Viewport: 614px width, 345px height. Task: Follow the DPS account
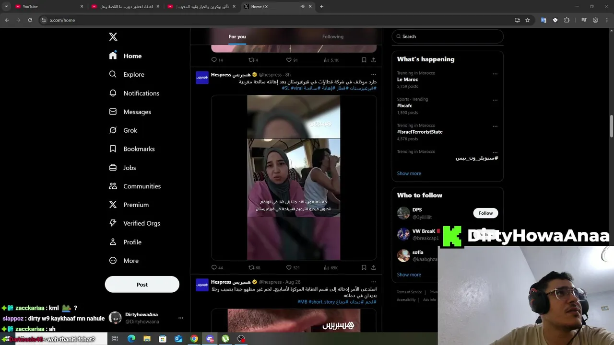tap(485, 213)
